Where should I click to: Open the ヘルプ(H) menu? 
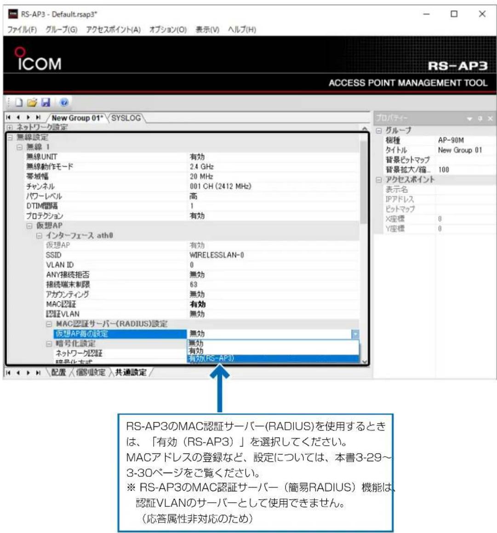(242, 29)
